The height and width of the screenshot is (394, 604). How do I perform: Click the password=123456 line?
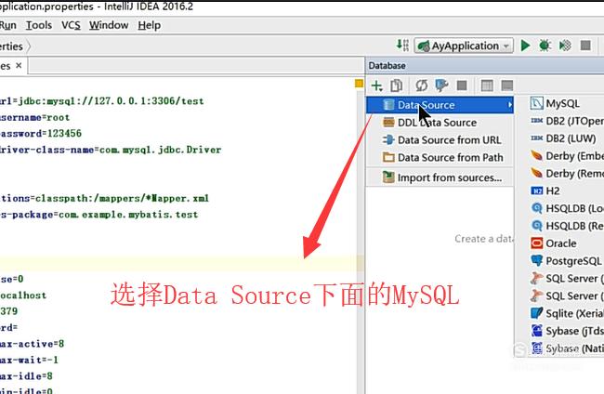pos(41,134)
